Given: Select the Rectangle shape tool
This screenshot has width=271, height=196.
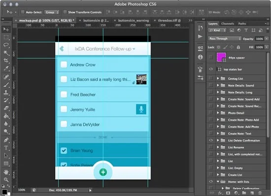Looking at the screenshot, I should [x=6, y=163].
